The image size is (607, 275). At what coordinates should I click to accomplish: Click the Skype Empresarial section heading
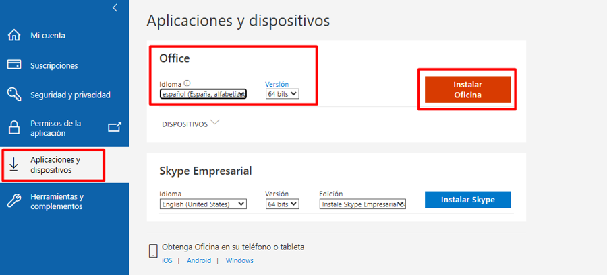pos(206,171)
